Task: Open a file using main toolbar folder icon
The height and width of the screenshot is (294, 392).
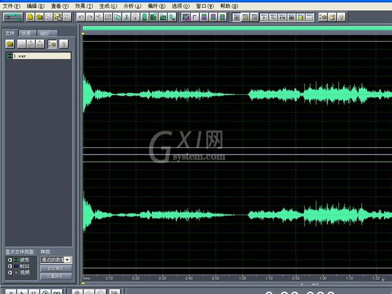Action: tap(40, 17)
